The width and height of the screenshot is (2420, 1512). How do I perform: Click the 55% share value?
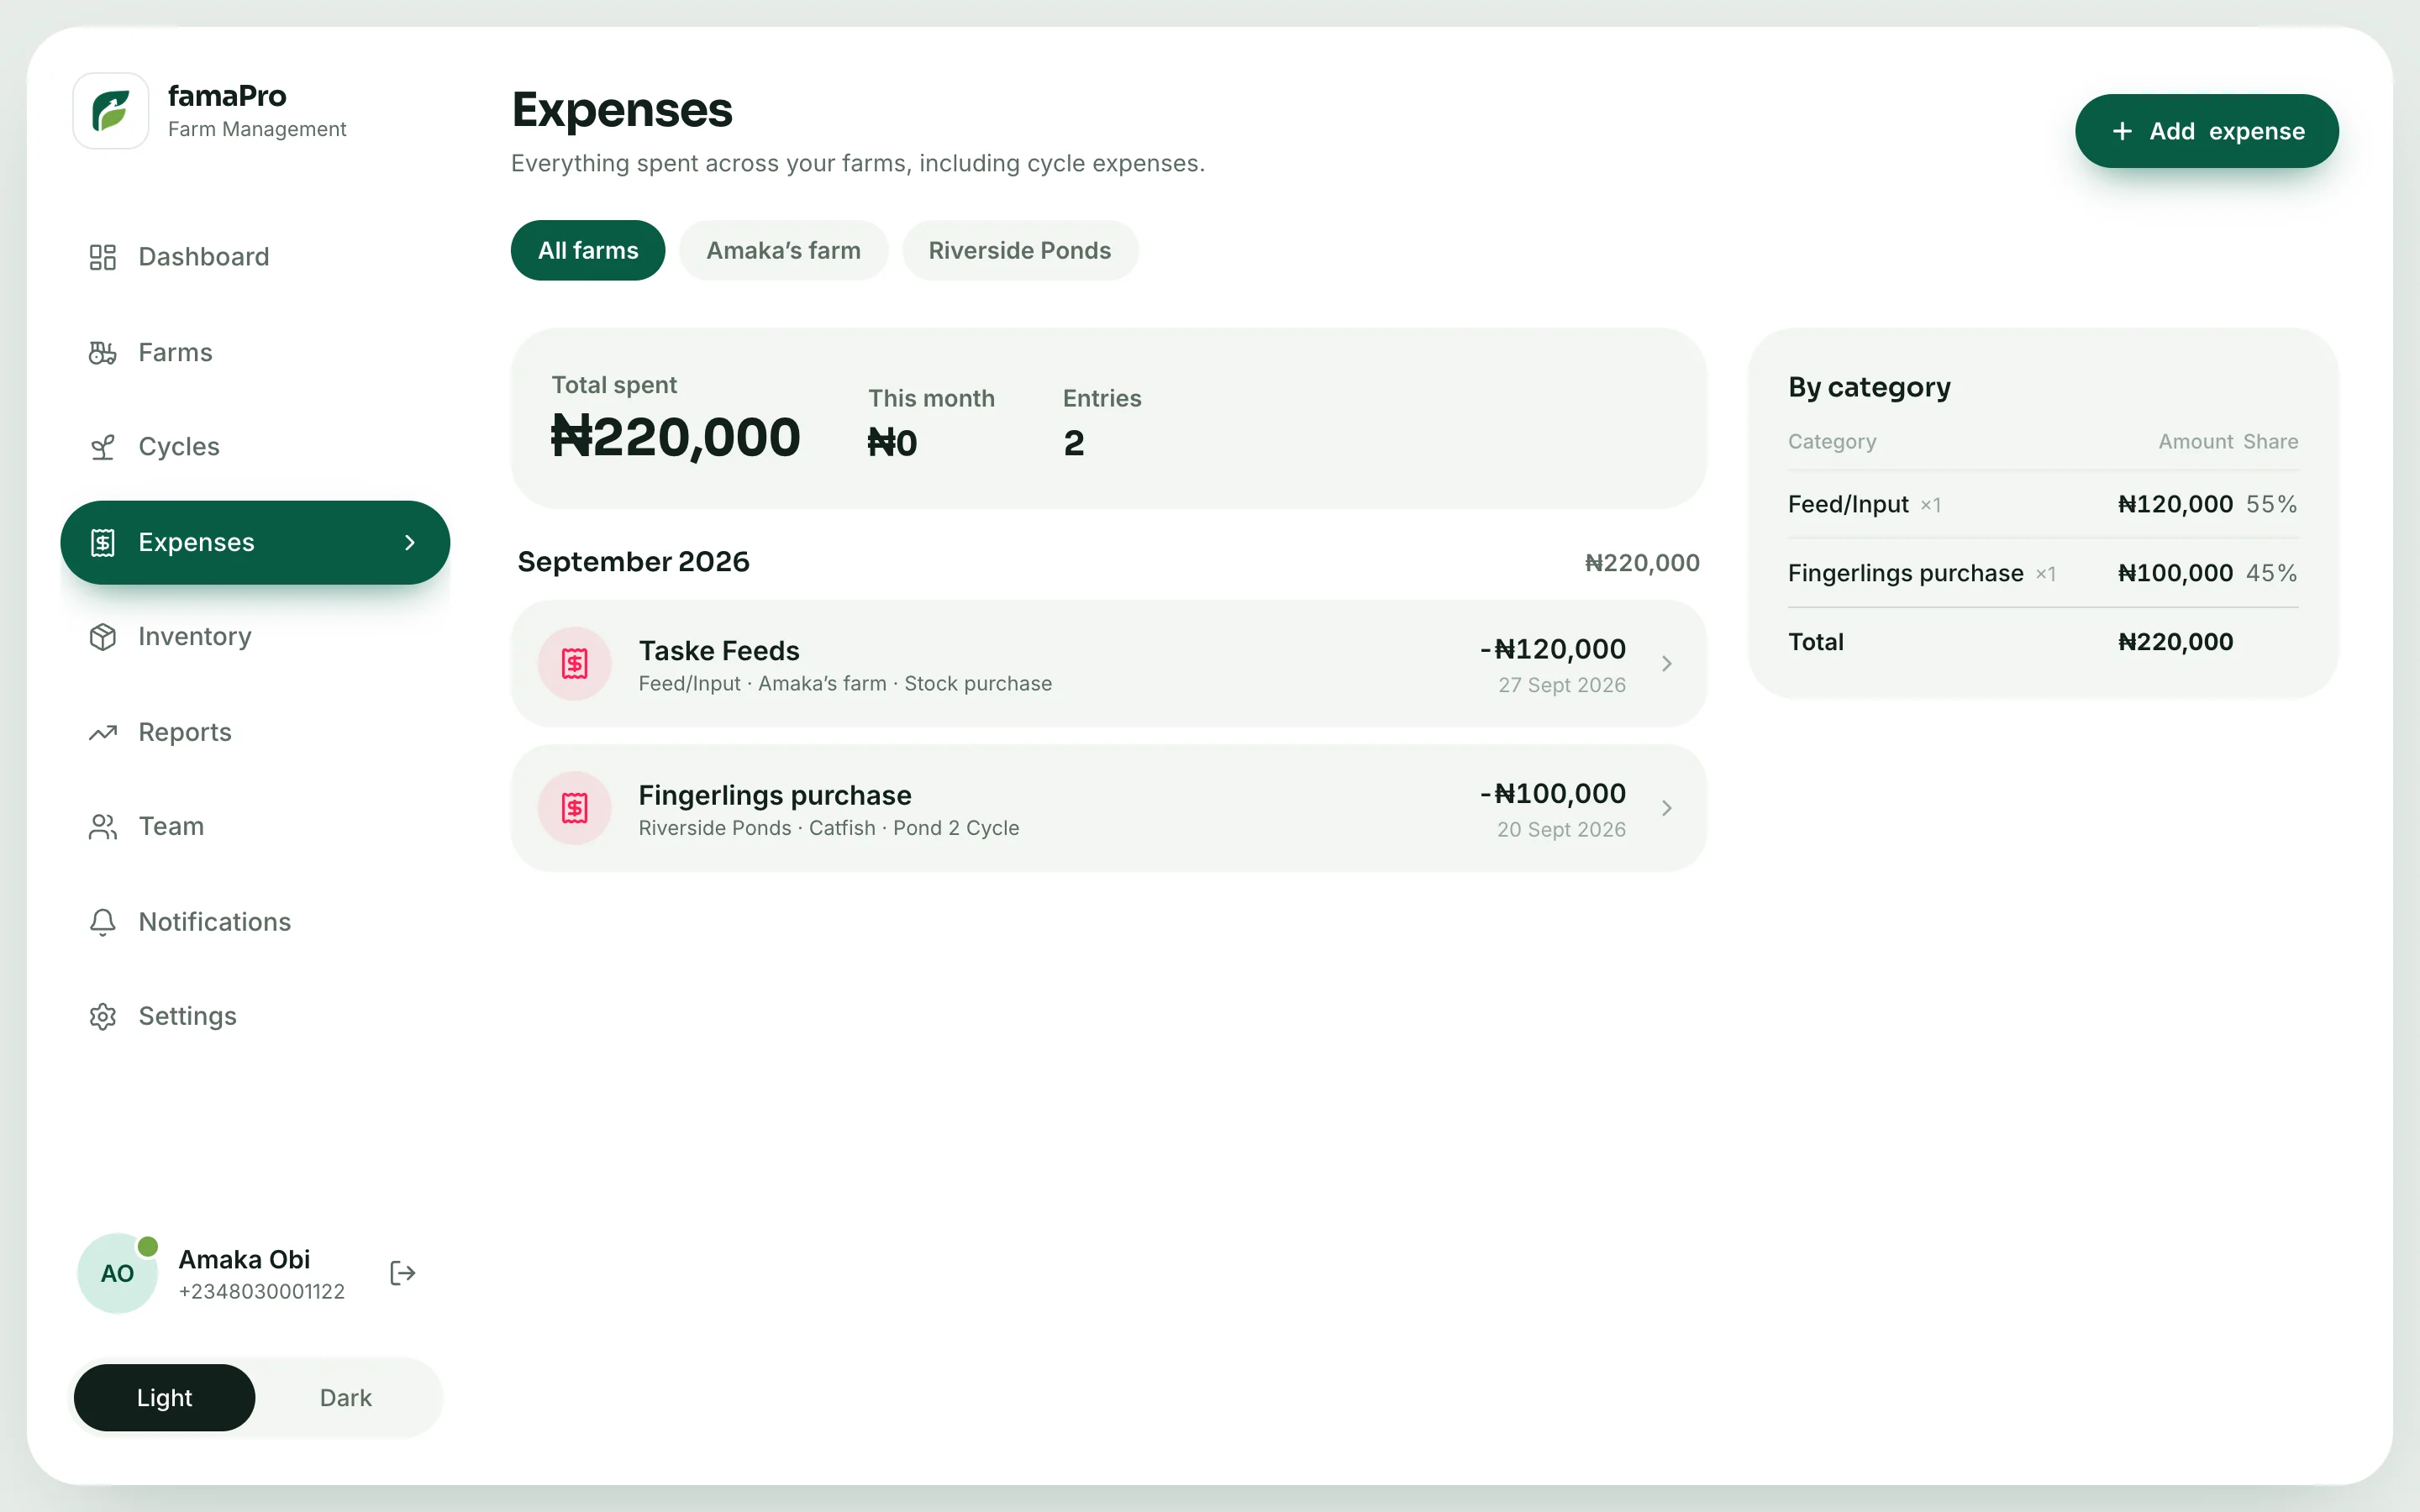click(2271, 504)
